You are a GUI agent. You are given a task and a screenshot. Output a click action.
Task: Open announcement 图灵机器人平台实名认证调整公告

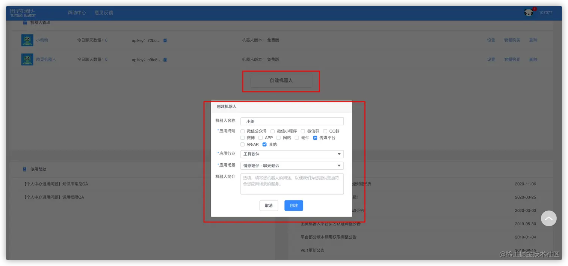[x=331, y=224]
